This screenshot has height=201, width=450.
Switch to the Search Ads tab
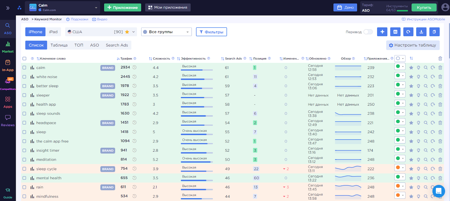(117, 45)
